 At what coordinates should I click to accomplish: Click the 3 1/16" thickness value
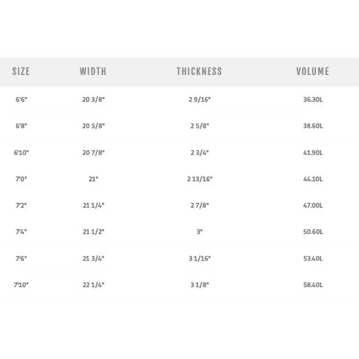point(200,258)
